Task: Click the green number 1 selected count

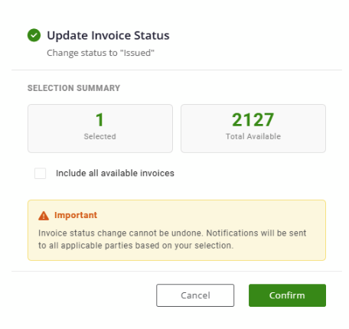Action: (x=99, y=119)
